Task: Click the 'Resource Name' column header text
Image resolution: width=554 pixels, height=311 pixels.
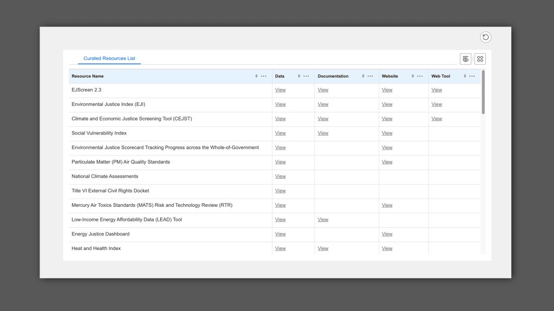Action: point(88,76)
